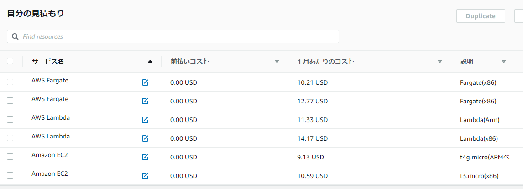
Task: Click the サービス名 ascending sort arrow
Action: click(150, 61)
